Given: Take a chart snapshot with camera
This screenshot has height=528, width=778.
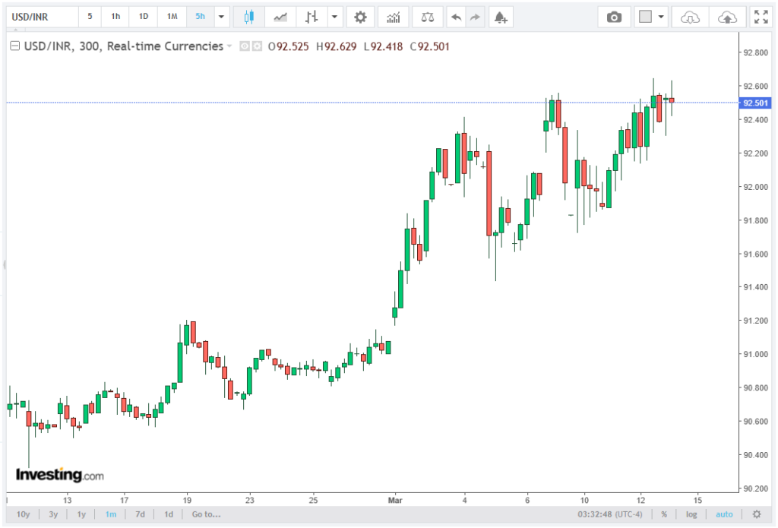Looking at the screenshot, I should click(614, 17).
